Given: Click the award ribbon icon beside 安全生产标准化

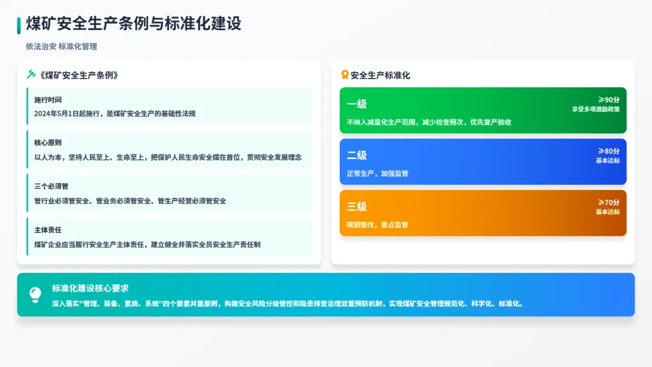Looking at the screenshot, I should click(x=345, y=74).
